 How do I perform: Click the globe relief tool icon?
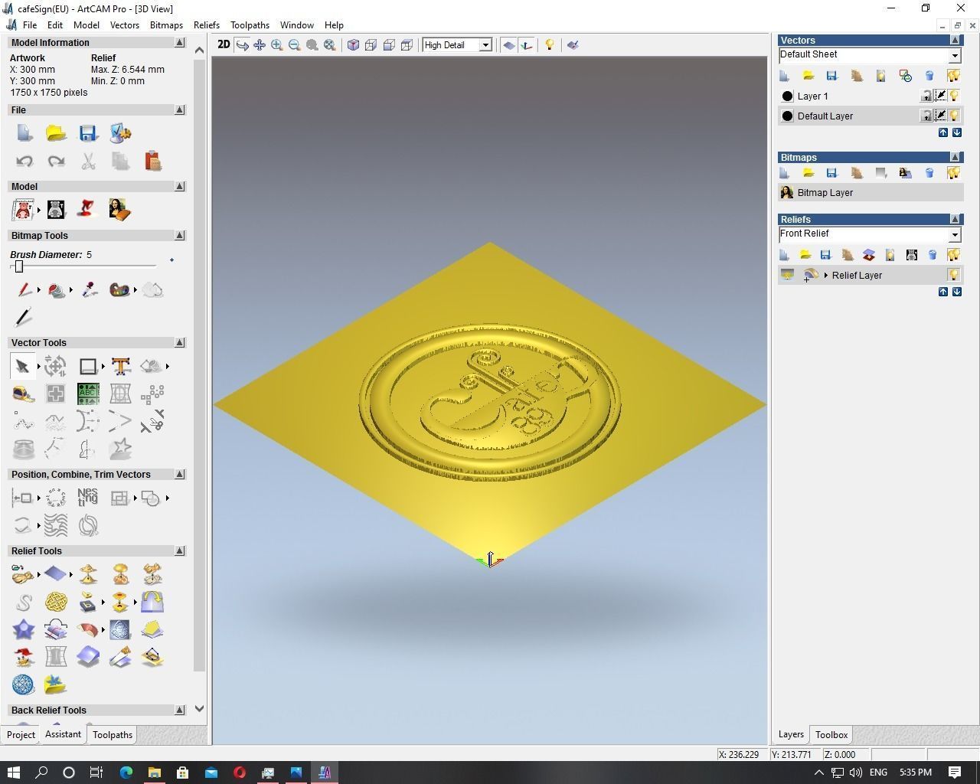(24, 684)
